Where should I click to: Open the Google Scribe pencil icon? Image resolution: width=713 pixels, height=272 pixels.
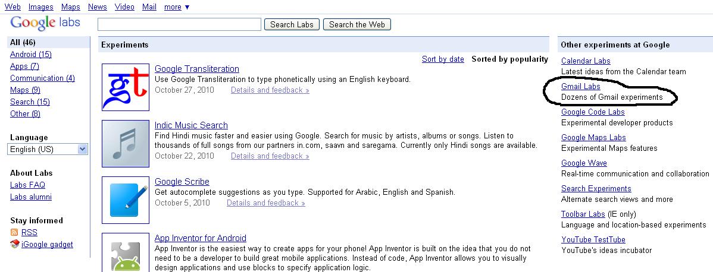click(126, 200)
